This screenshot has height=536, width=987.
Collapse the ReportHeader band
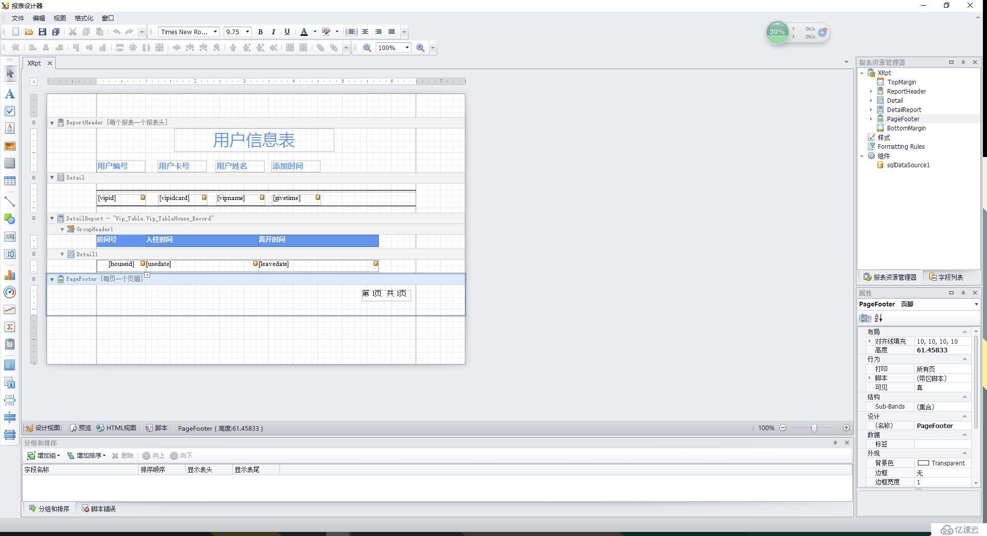52,123
